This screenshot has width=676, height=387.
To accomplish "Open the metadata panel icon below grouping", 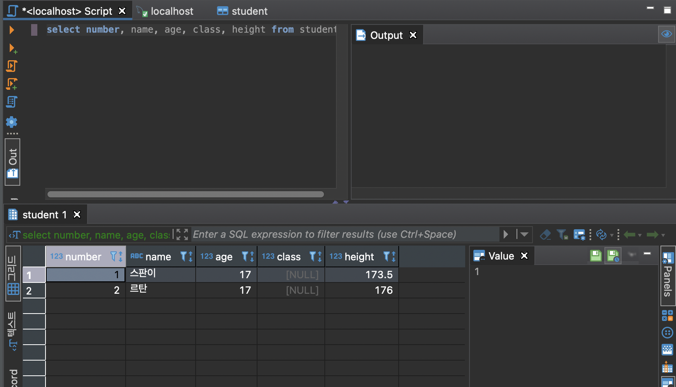I will tap(667, 350).
